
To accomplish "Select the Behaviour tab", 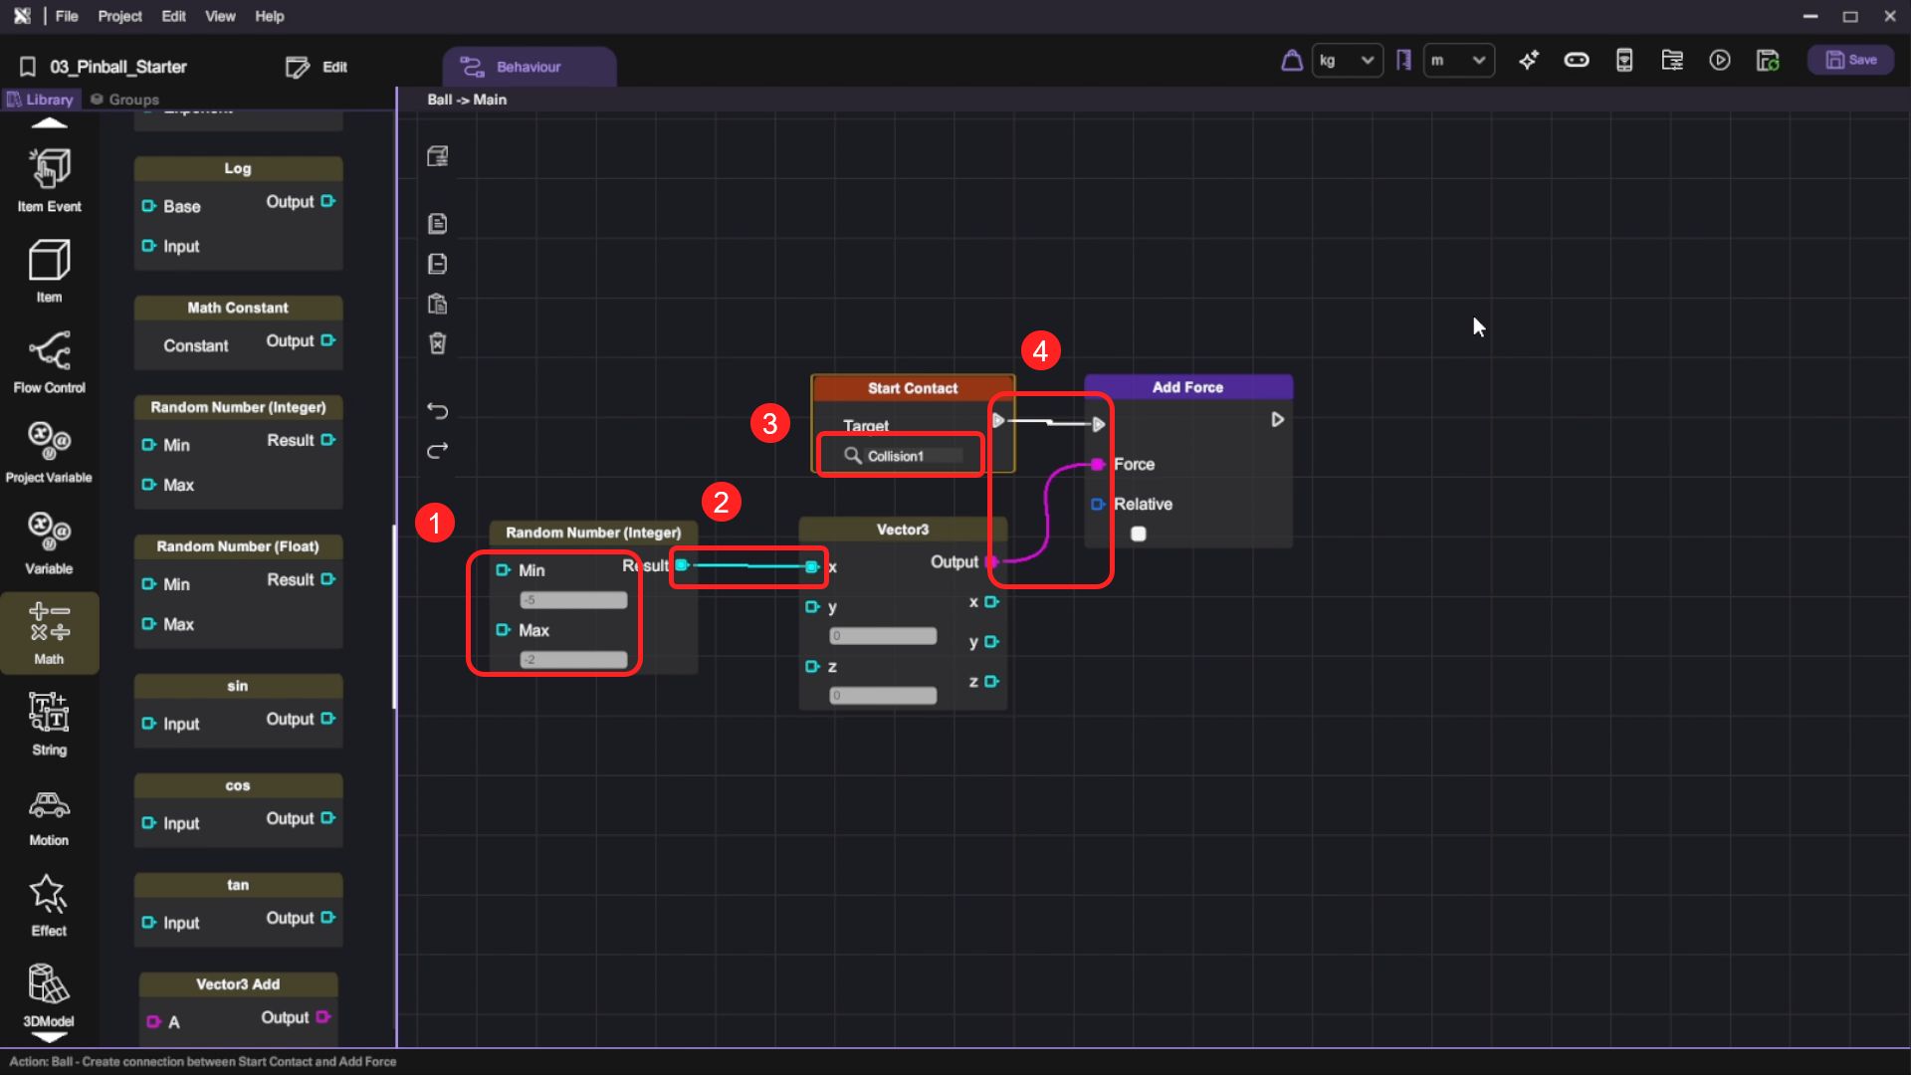I will point(529,67).
